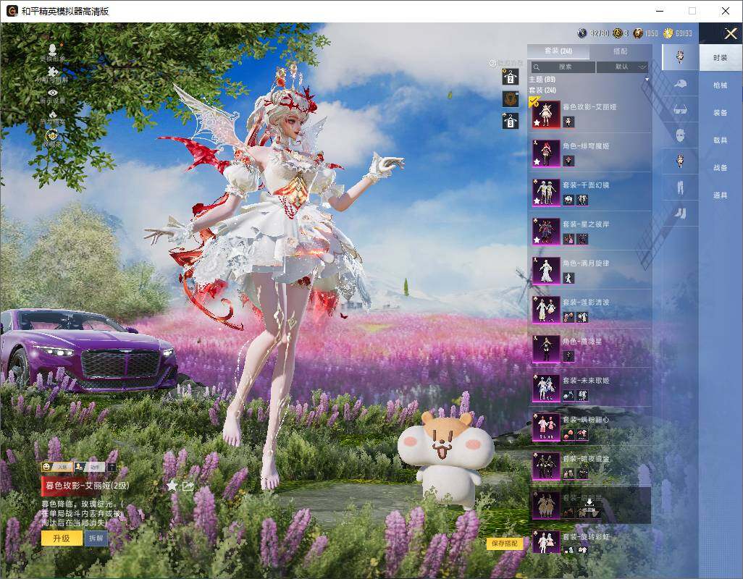This screenshot has height=579, width=743.
Task: Open the 道具 side menu
Action: coord(721,195)
